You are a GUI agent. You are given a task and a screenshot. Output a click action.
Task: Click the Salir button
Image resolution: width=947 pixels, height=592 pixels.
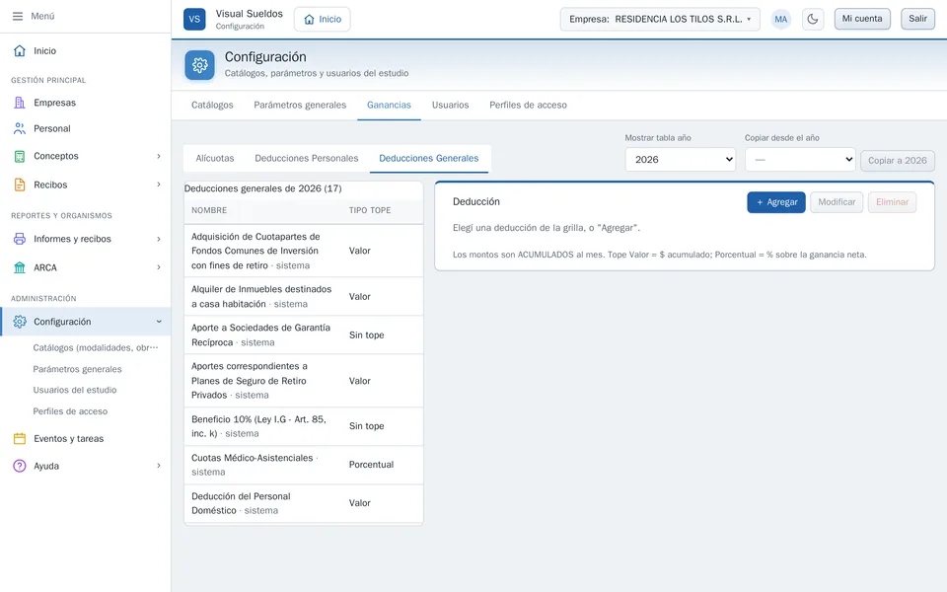pyautogui.click(x=917, y=19)
